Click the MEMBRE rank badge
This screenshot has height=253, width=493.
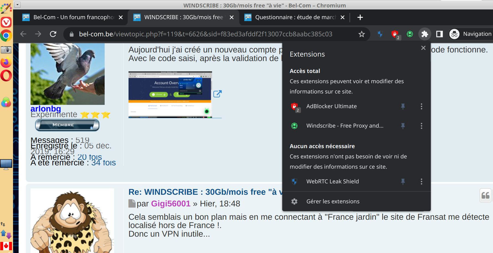pyautogui.click(x=67, y=125)
